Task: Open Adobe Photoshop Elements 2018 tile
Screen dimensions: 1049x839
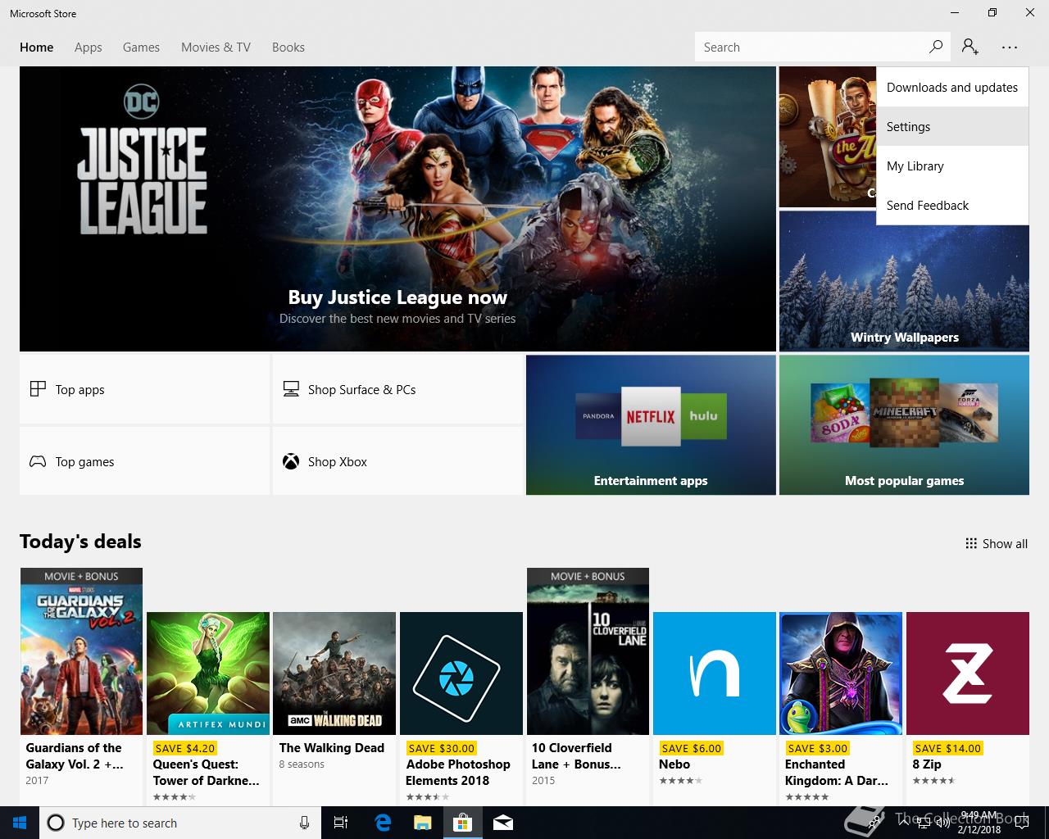Action: tap(461, 673)
